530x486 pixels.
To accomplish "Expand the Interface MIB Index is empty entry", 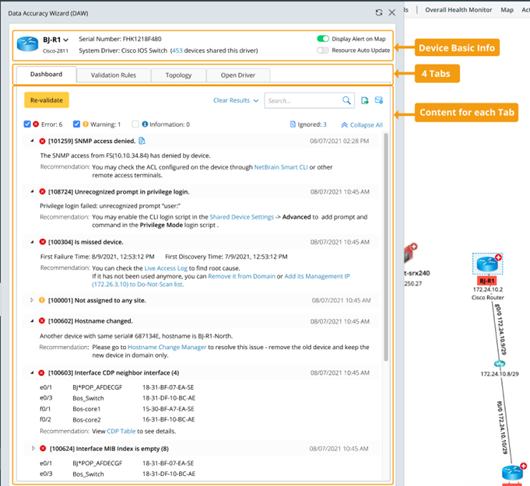I will [33, 449].
